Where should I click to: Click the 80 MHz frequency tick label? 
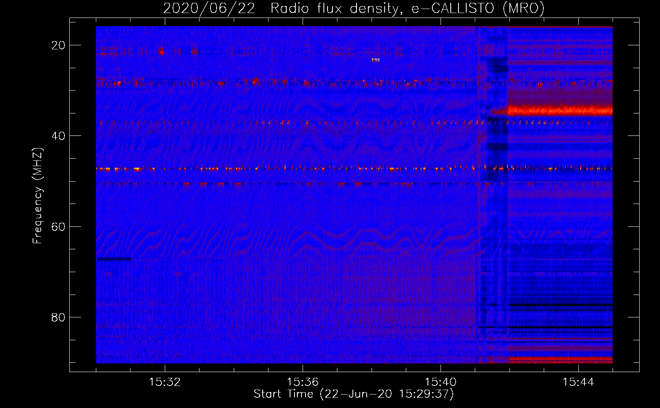click(58, 317)
